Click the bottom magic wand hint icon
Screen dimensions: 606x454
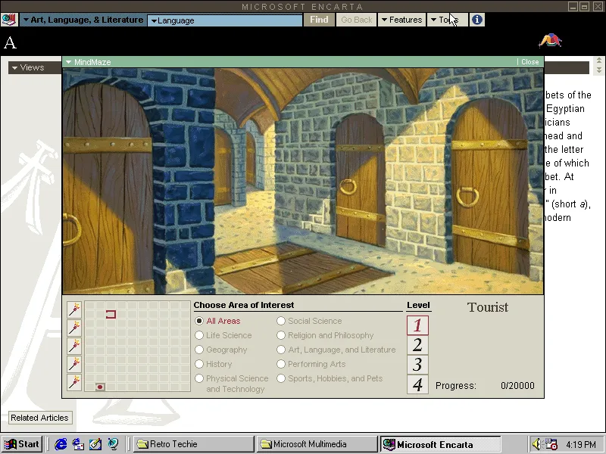73,382
